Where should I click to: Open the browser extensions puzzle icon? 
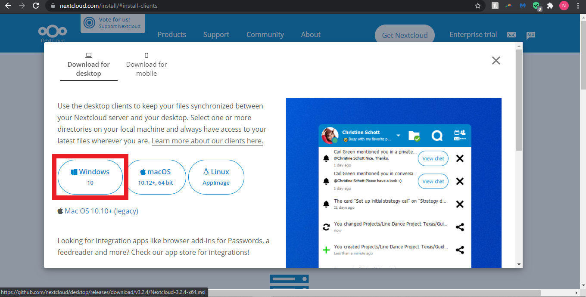click(550, 6)
